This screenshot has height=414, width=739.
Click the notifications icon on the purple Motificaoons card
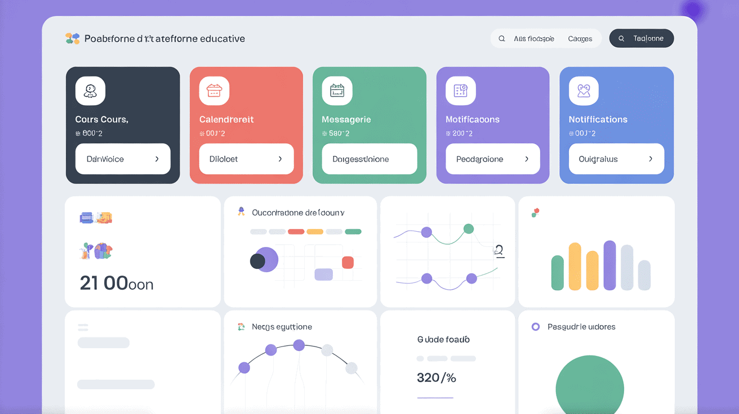tap(460, 91)
